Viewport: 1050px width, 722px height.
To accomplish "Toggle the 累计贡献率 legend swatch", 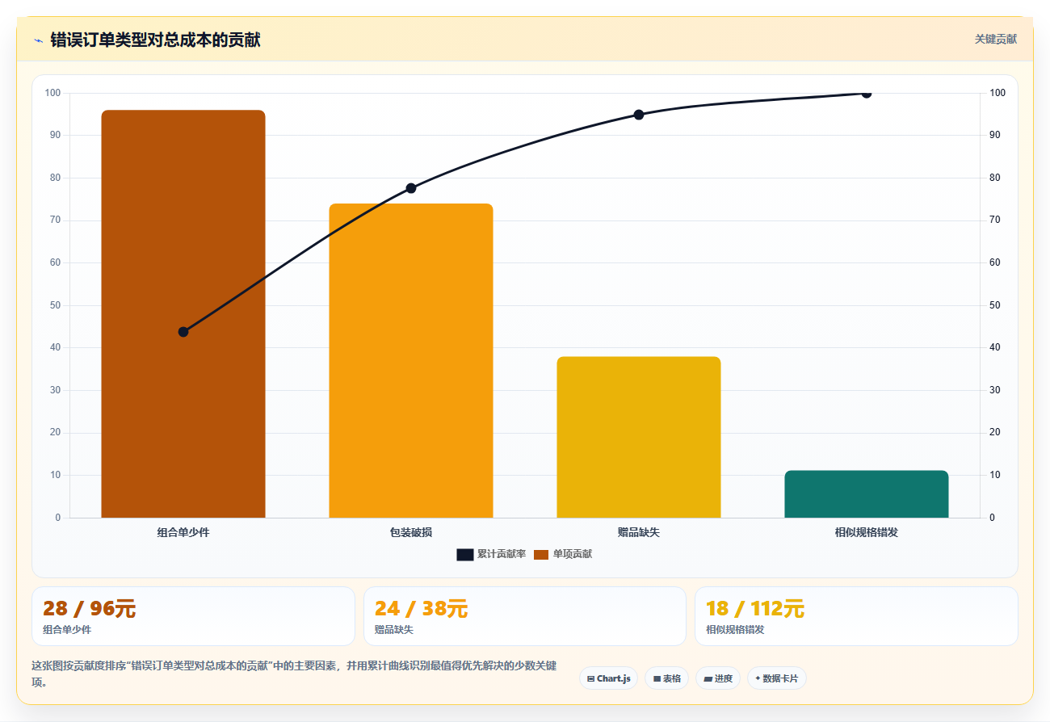I will click(464, 554).
